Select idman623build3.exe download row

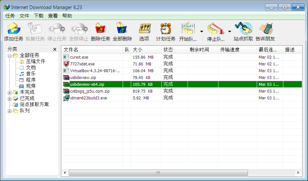click(x=182, y=98)
